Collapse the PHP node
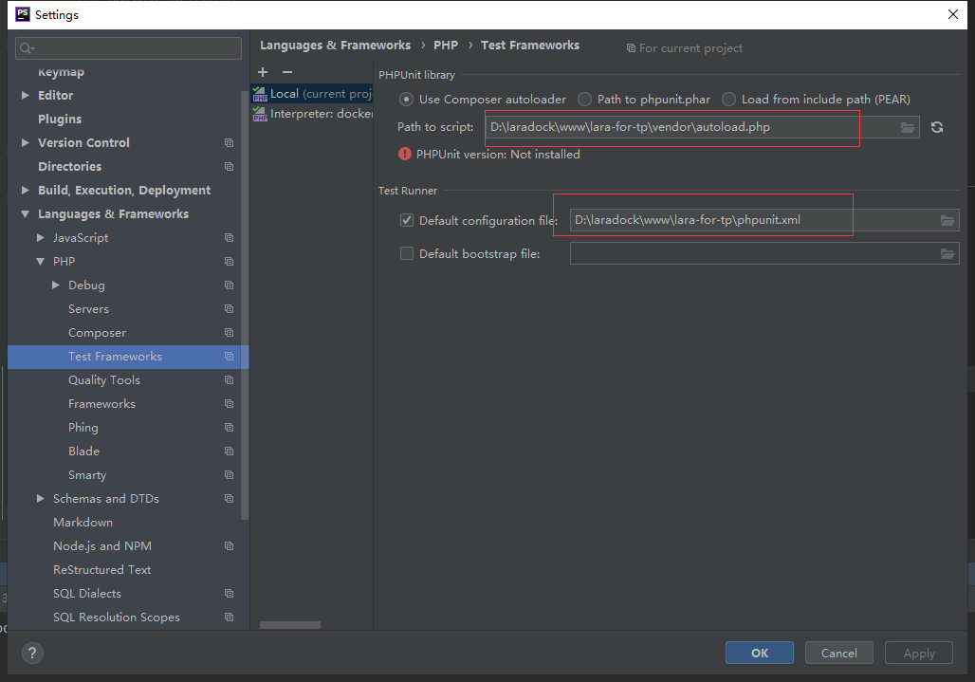Screen dimensions: 975x682 (x=41, y=262)
